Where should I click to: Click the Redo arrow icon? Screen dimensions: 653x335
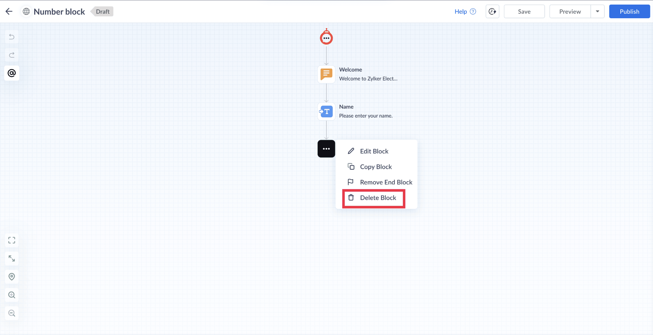pos(12,55)
